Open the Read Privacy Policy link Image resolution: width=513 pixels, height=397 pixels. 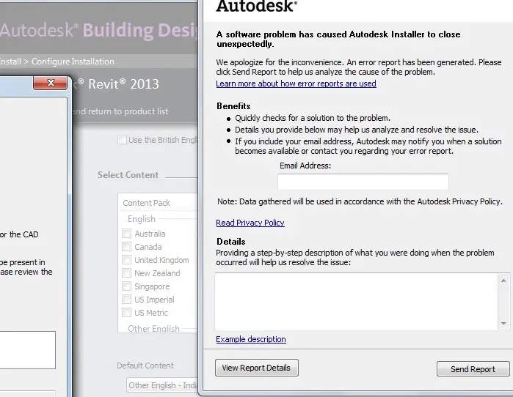click(x=250, y=223)
